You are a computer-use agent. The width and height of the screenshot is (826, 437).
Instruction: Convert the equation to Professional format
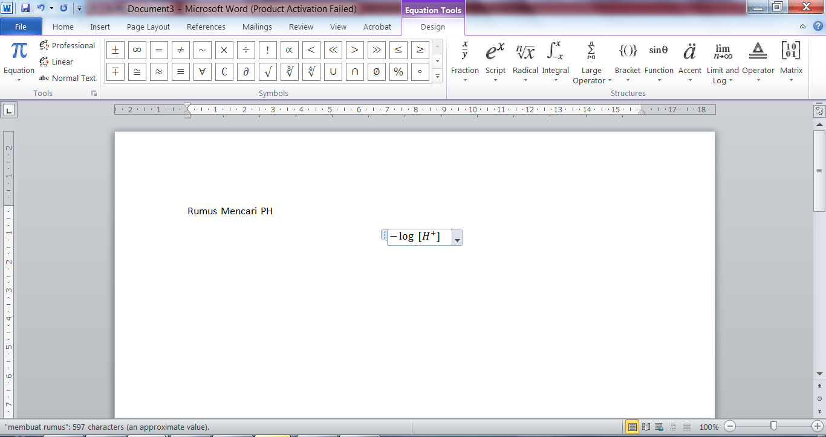[x=67, y=45]
